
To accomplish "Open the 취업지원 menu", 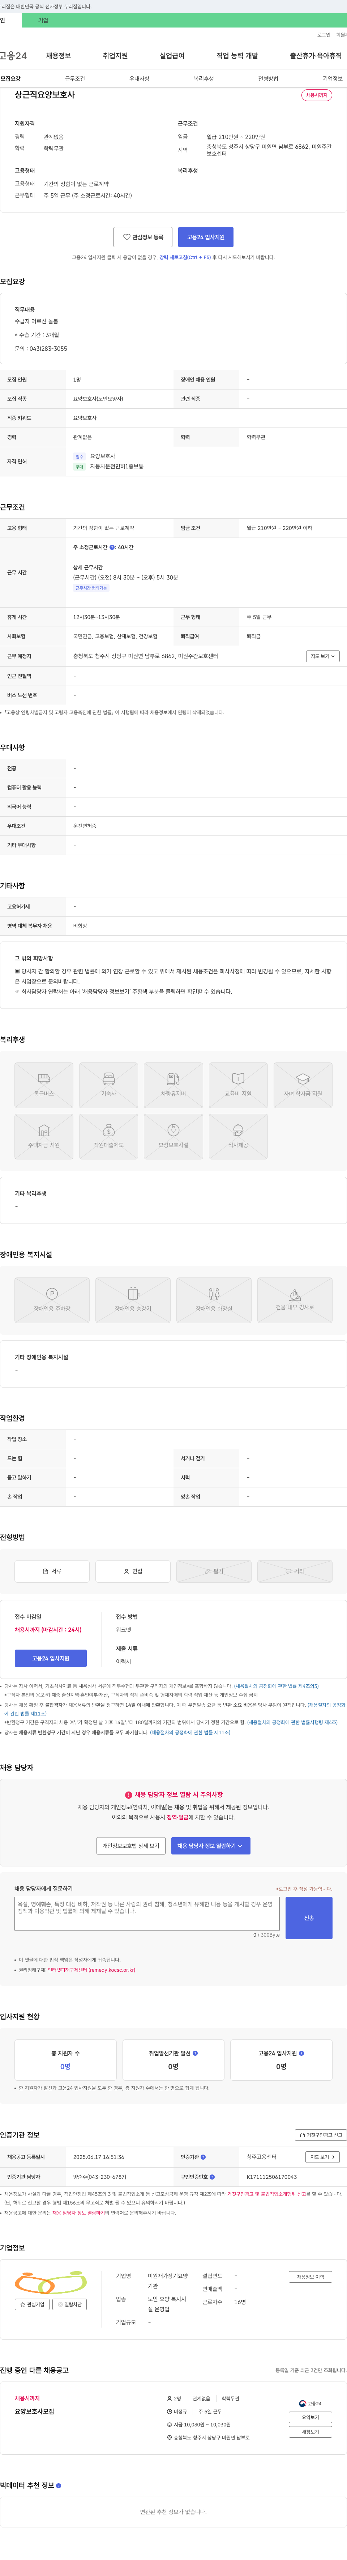I will [x=115, y=56].
